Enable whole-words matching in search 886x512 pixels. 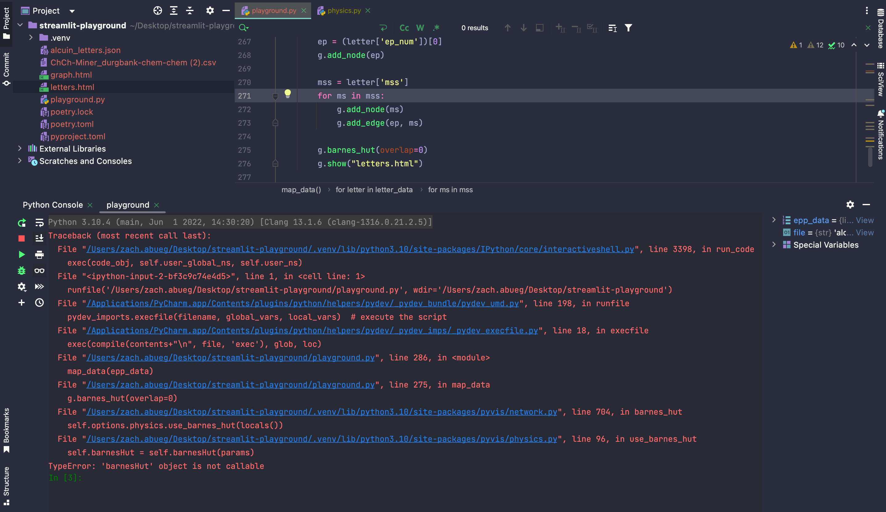(420, 28)
